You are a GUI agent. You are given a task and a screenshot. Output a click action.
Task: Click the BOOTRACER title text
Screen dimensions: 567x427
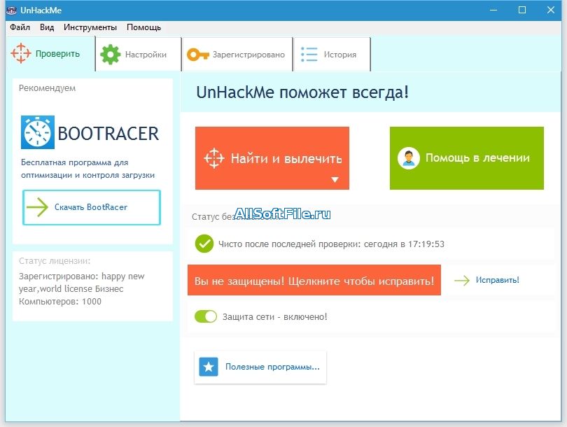108,134
